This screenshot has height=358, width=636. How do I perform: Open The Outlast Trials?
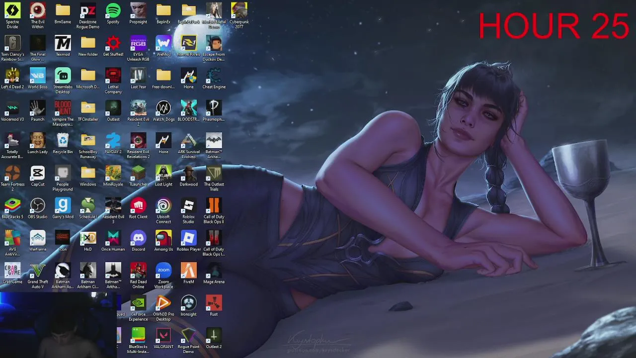[214, 173]
